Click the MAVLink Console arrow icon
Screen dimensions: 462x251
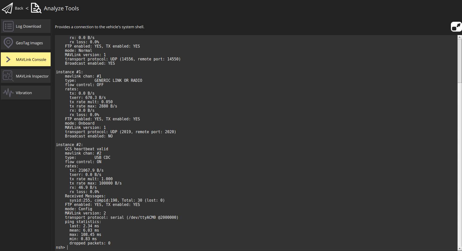pos(8,59)
